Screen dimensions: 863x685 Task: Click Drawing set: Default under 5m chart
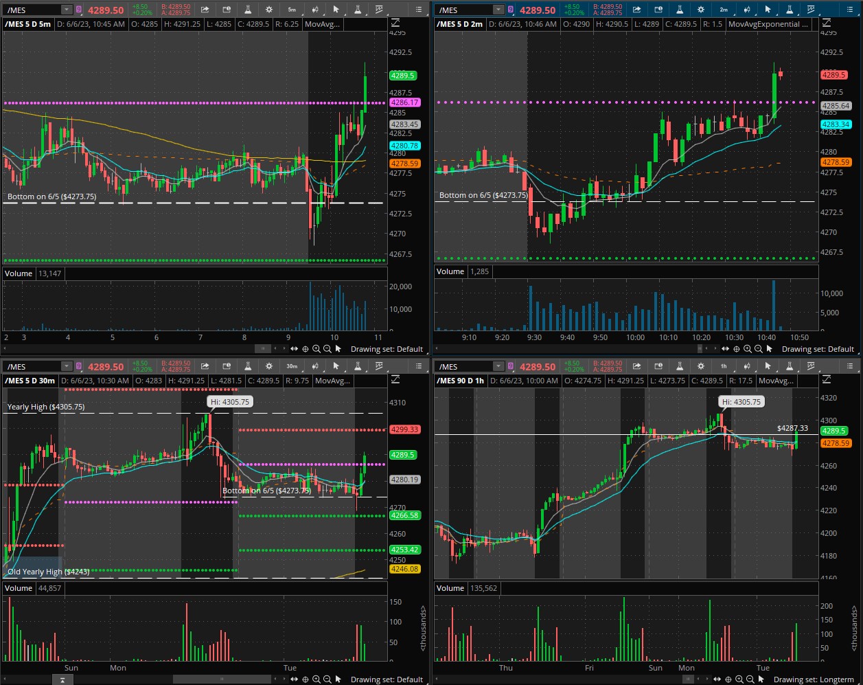coord(387,349)
